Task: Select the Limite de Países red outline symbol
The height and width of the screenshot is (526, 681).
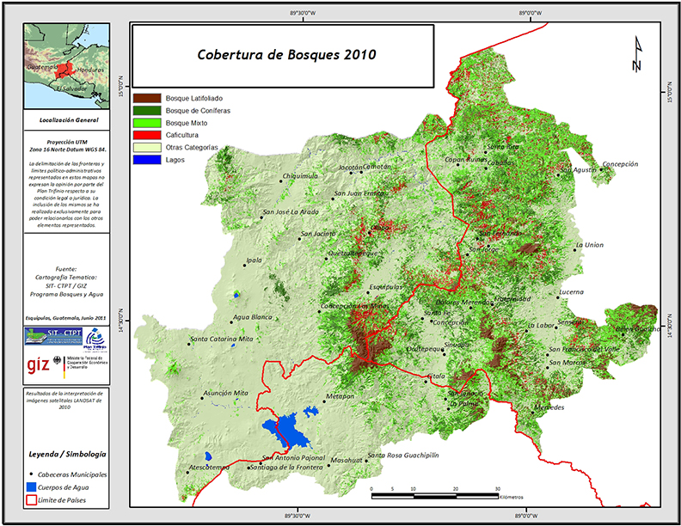Action: click(33, 499)
